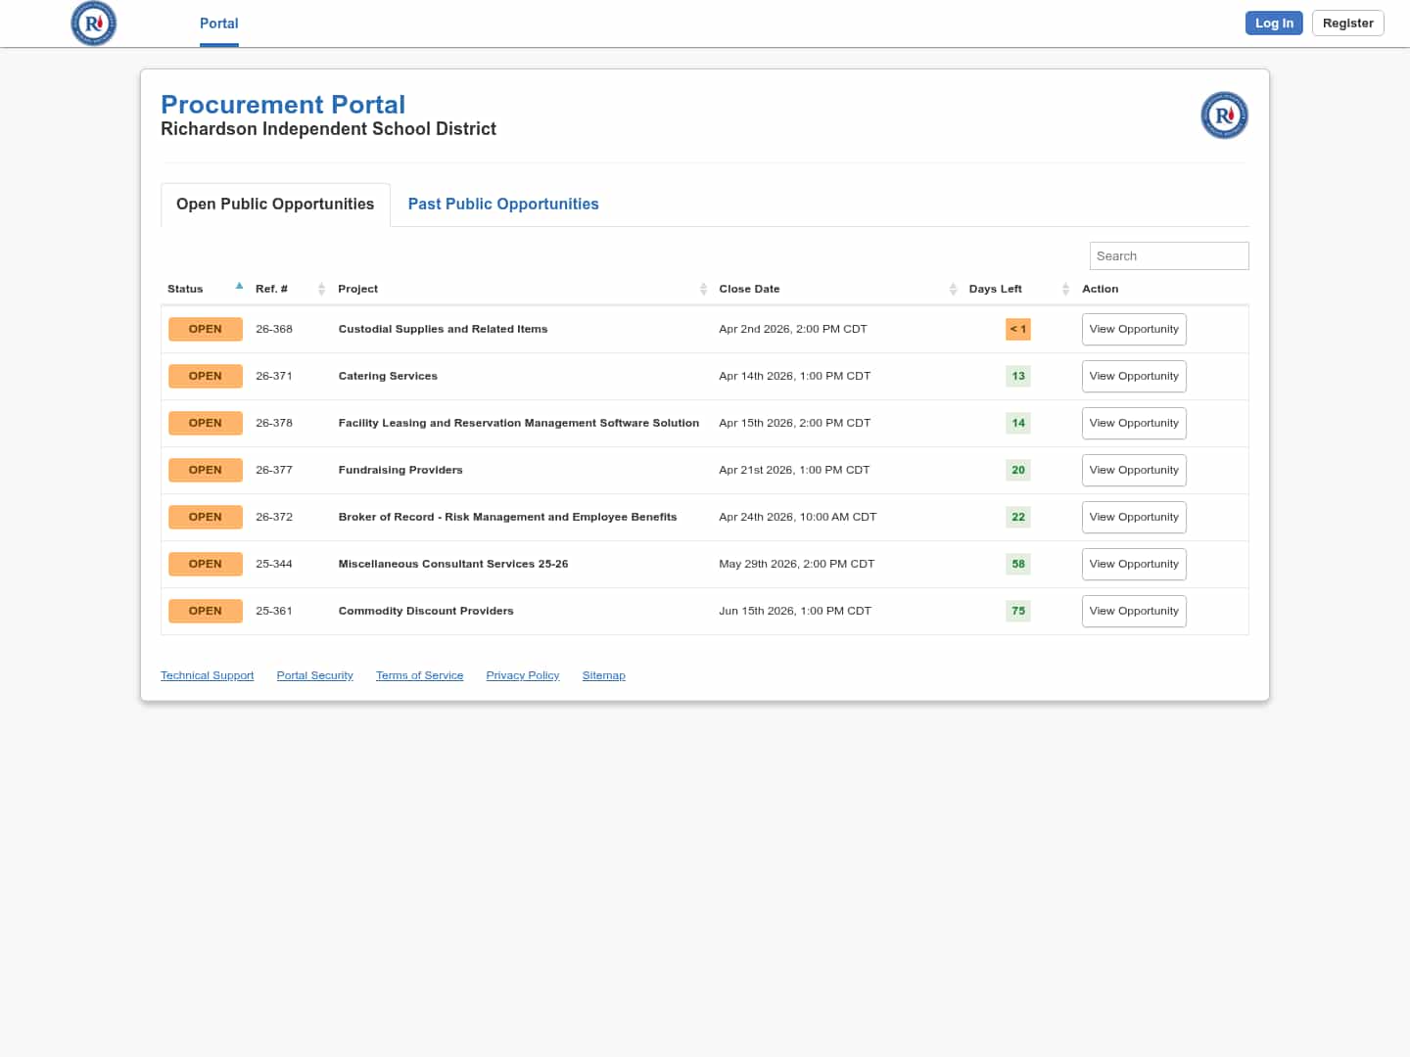1410x1057 pixels.
Task: Click the round district seal beside portal title
Action: (1224, 115)
